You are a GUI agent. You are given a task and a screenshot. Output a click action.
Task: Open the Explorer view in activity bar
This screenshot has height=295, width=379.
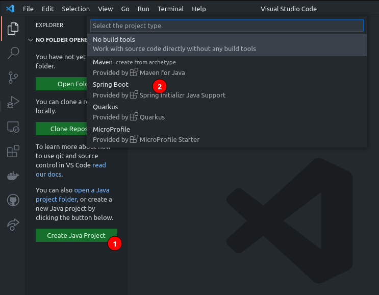[13, 29]
